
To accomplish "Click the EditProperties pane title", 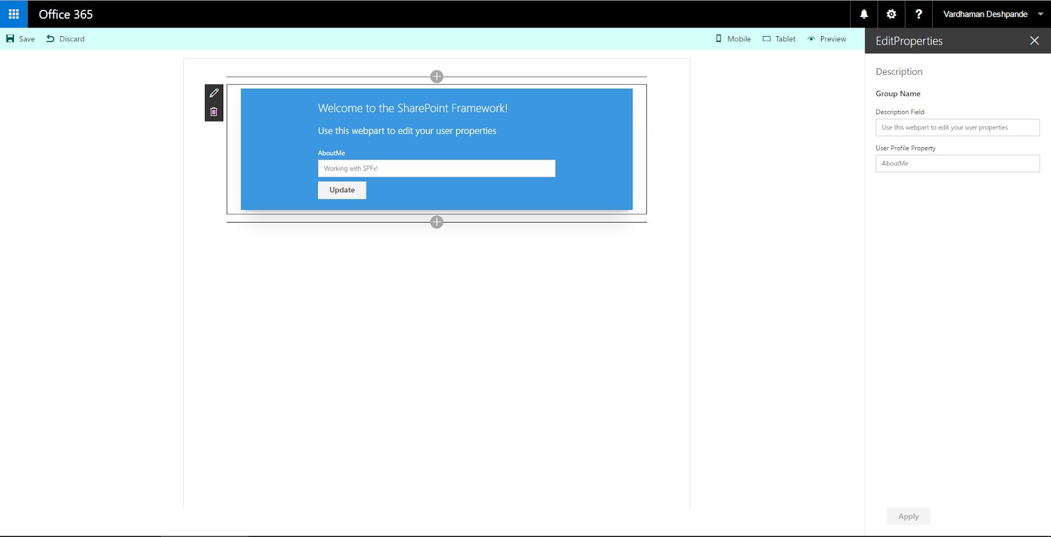I will point(909,41).
